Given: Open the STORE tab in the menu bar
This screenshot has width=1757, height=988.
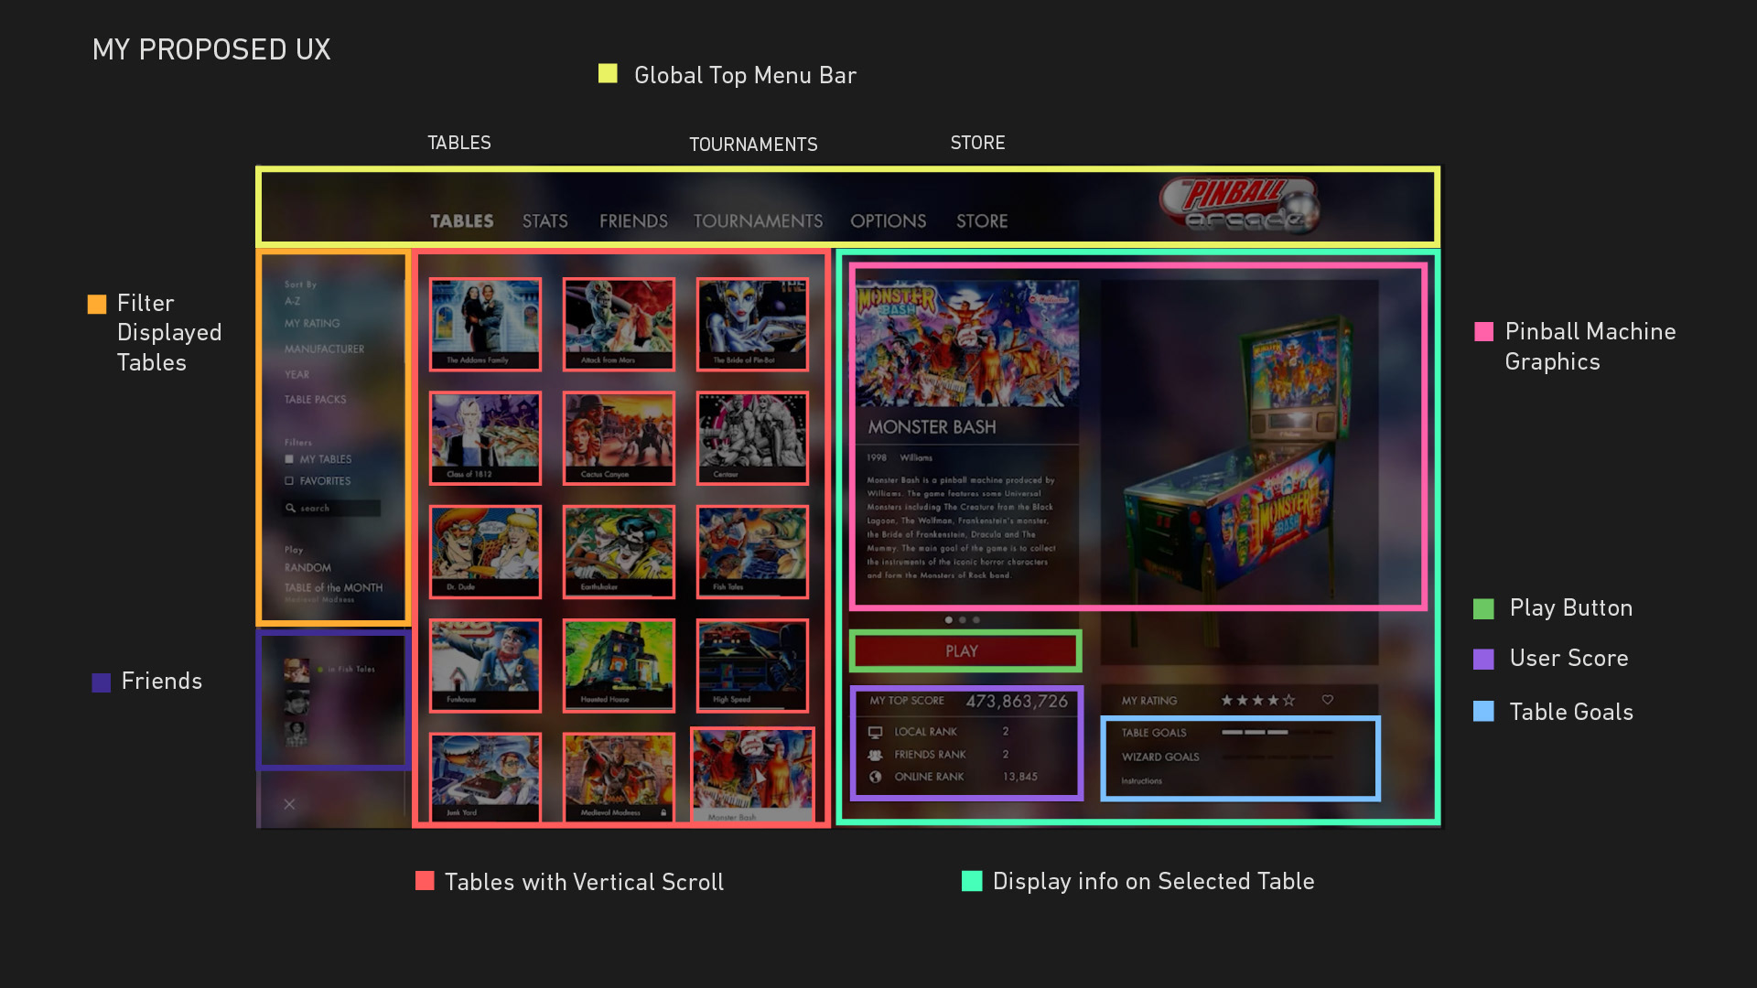Looking at the screenshot, I should [982, 221].
